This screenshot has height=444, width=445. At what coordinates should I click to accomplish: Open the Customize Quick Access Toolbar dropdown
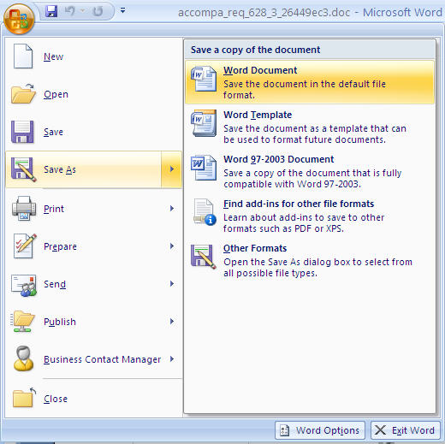point(122,11)
